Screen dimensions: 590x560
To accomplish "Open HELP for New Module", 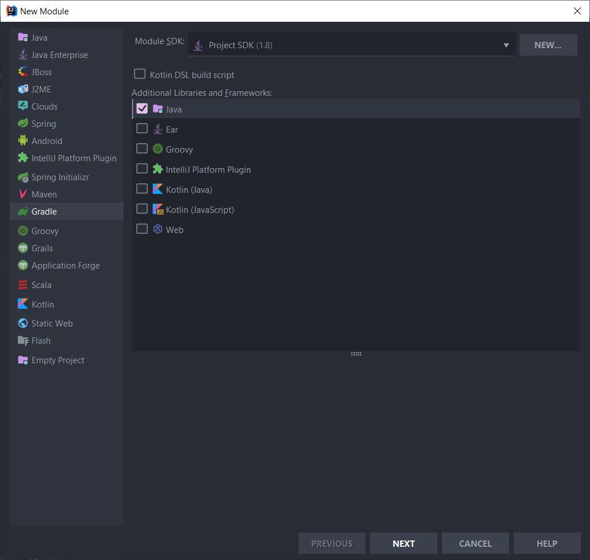I will [547, 543].
